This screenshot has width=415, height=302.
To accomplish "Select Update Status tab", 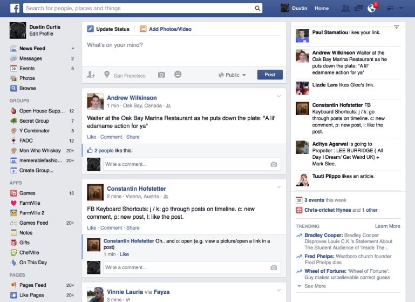I will tap(108, 29).
